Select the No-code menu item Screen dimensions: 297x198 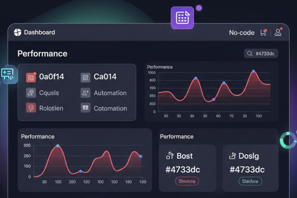(x=242, y=33)
